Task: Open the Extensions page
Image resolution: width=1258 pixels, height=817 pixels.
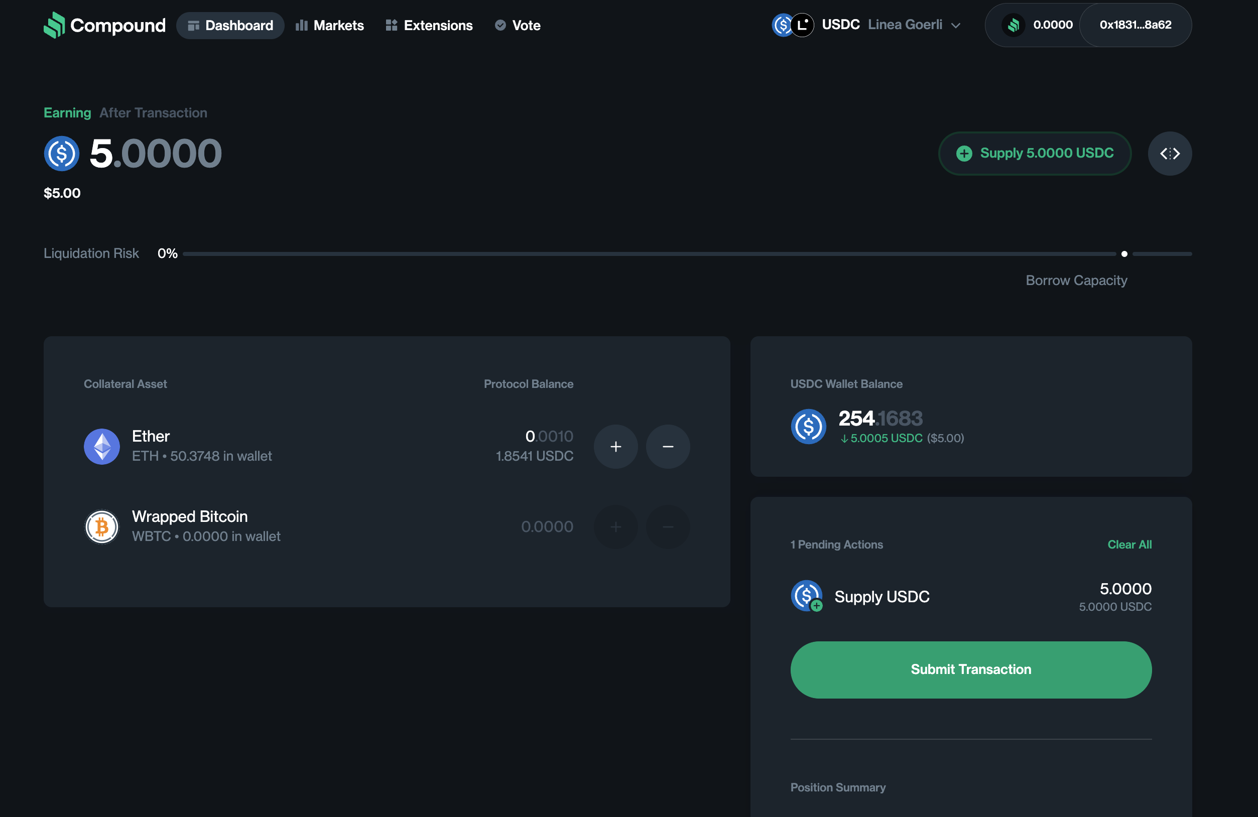Action: (429, 26)
